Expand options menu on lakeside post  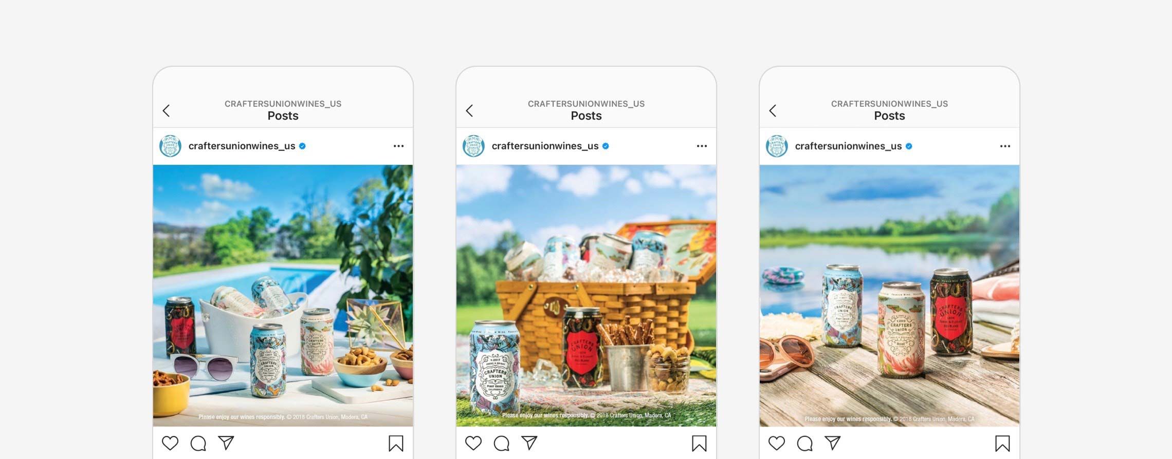click(1005, 146)
